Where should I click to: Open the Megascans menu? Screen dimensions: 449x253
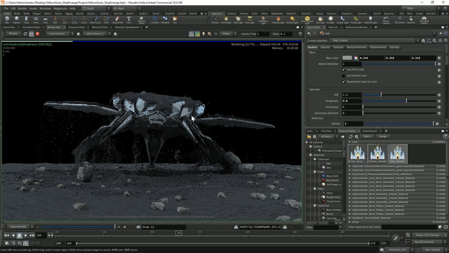(x=60, y=8)
